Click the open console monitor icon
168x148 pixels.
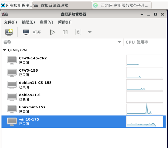pyautogui.click(x=26, y=32)
